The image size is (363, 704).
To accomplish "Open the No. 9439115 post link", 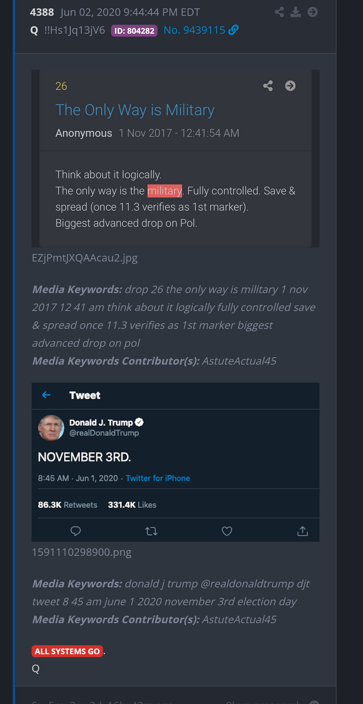I will click(201, 30).
